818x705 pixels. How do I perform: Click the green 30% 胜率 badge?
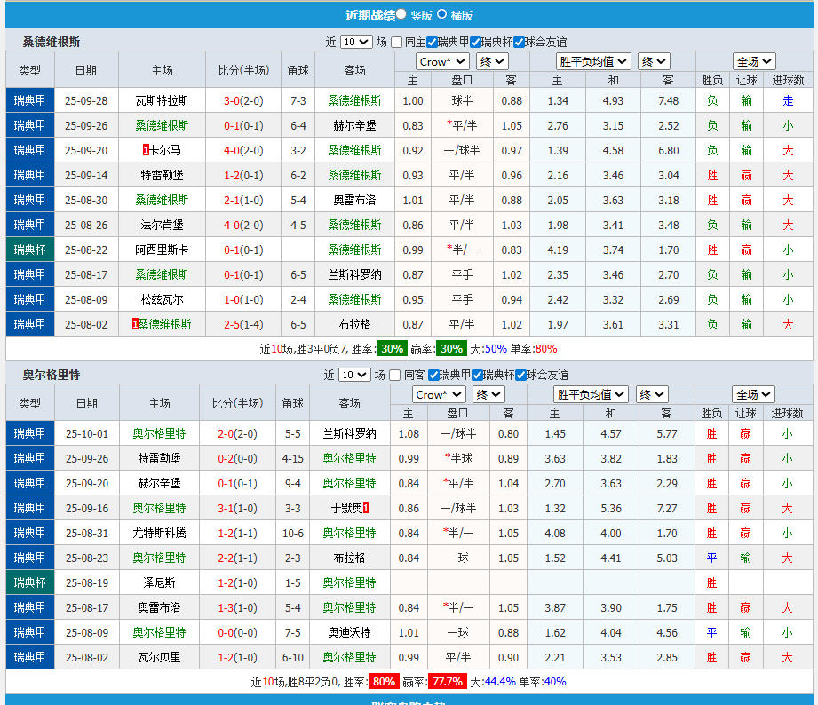(392, 349)
